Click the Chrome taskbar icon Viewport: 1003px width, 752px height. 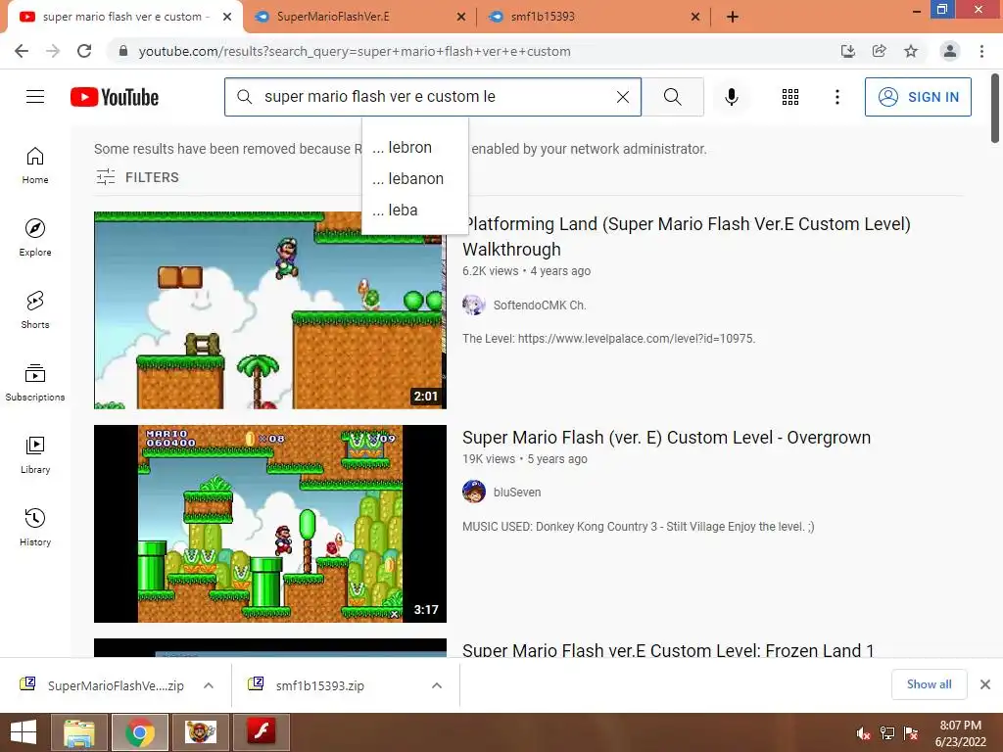[140, 732]
